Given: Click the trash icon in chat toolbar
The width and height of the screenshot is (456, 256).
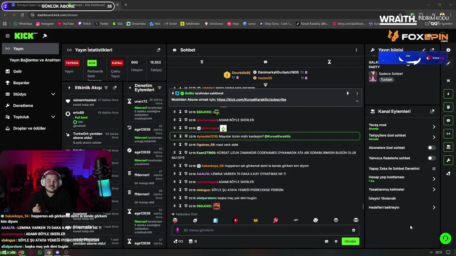Looking at the screenshot, I should [x=202, y=62].
